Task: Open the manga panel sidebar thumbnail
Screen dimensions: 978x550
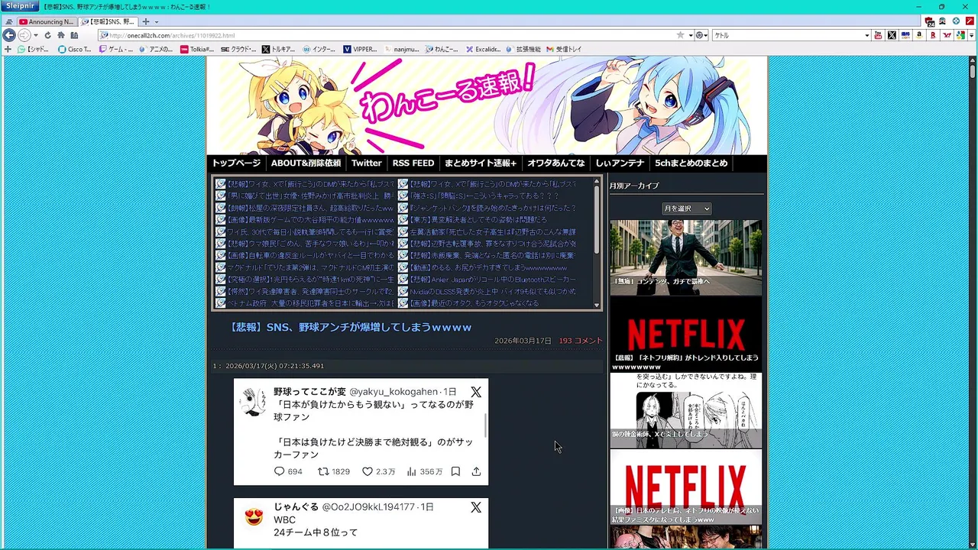Action: click(x=686, y=410)
